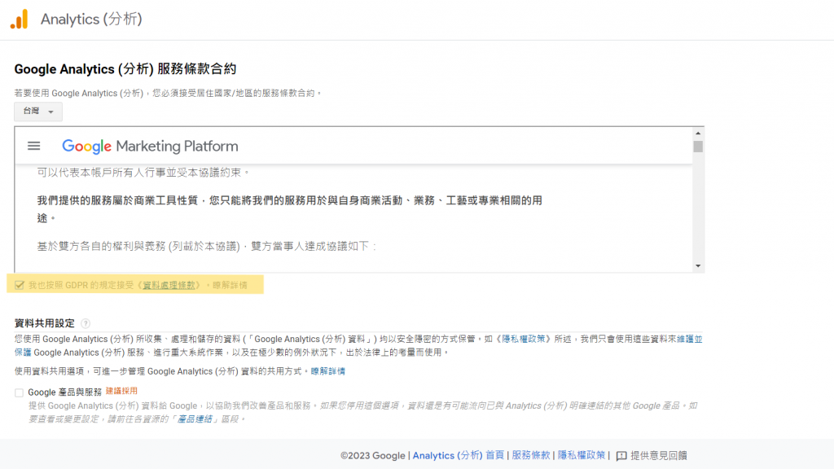
Task: Click 瞭解詳情 next to GDPR checkbox
Action: click(x=230, y=285)
